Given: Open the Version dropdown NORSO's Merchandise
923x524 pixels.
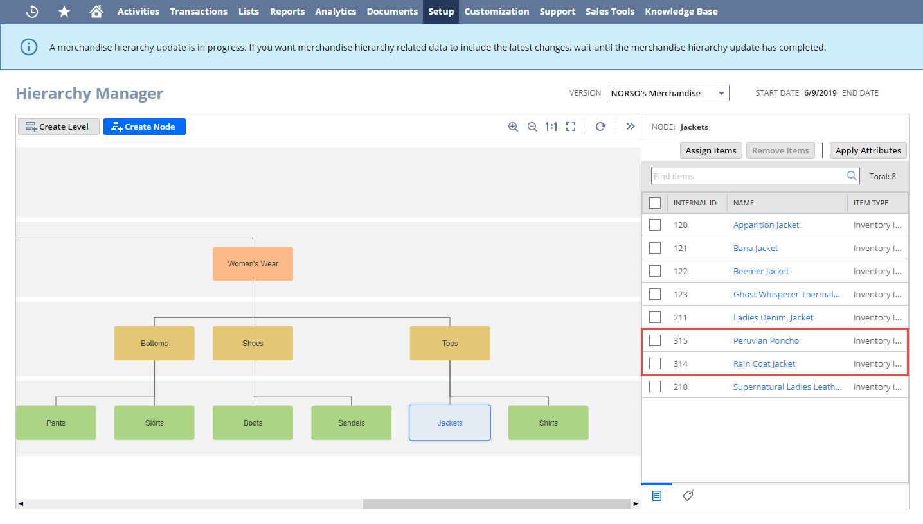Looking at the screenshot, I should 669,93.
